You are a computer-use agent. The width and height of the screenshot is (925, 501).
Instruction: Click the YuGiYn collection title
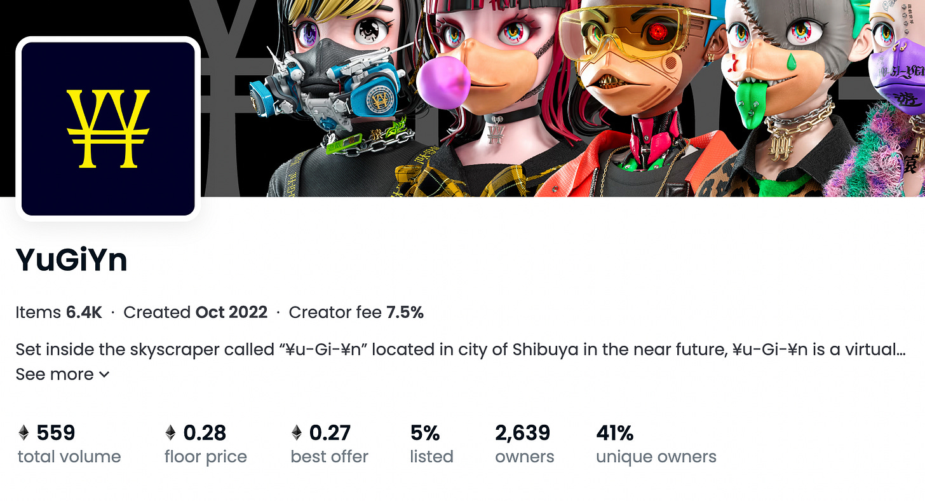(72, 259)
